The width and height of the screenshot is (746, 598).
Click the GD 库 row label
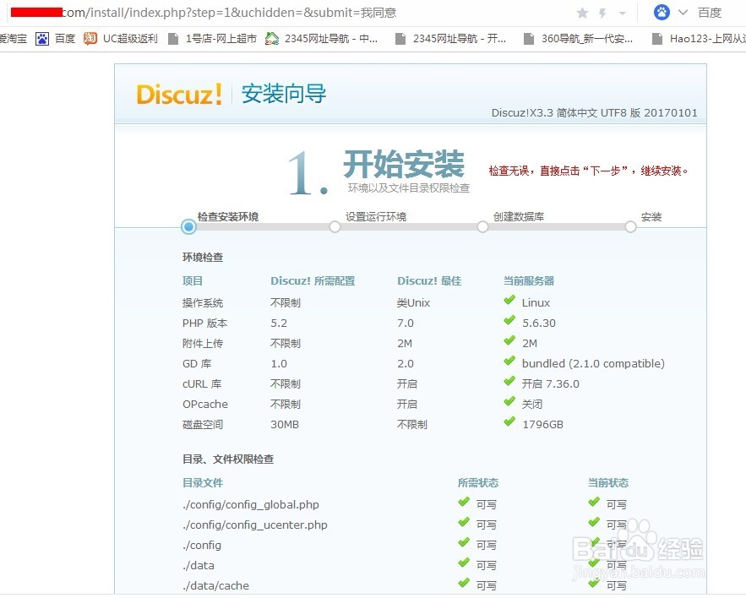click(x=197, y=363)
